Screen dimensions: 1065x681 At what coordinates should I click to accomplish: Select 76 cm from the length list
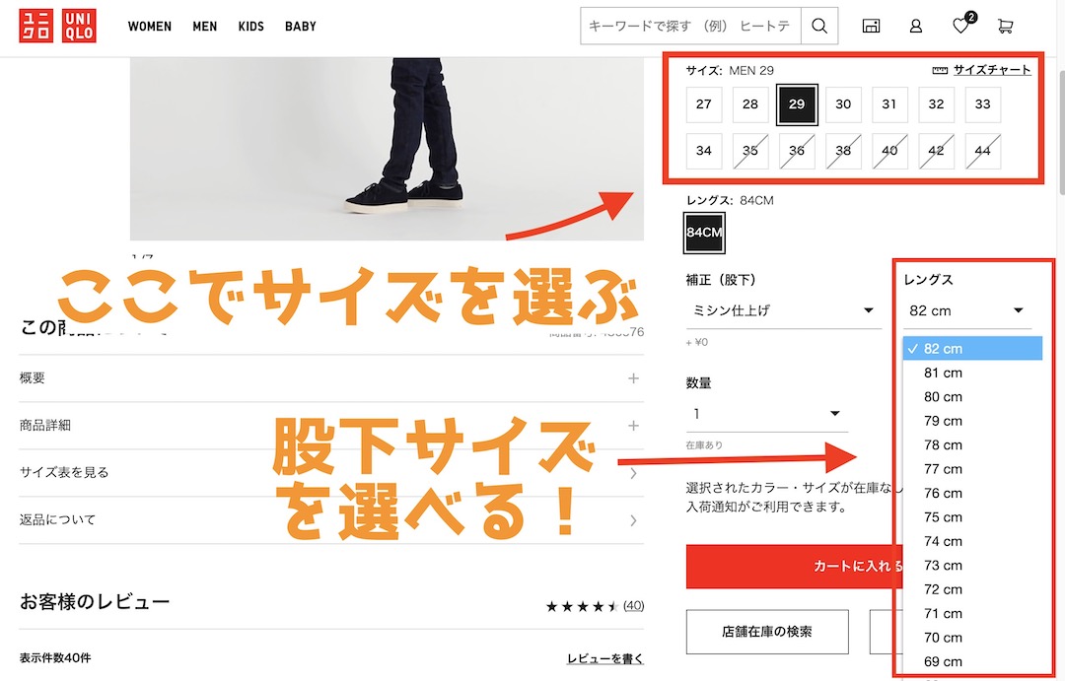point(942,493)
